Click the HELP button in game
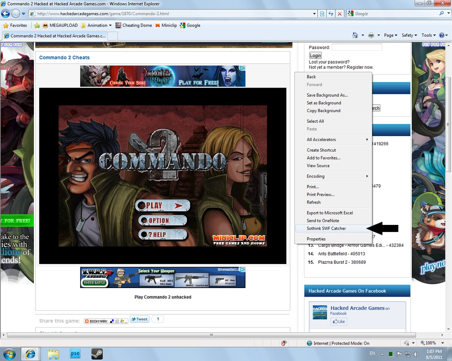 [x=163, y=235]
